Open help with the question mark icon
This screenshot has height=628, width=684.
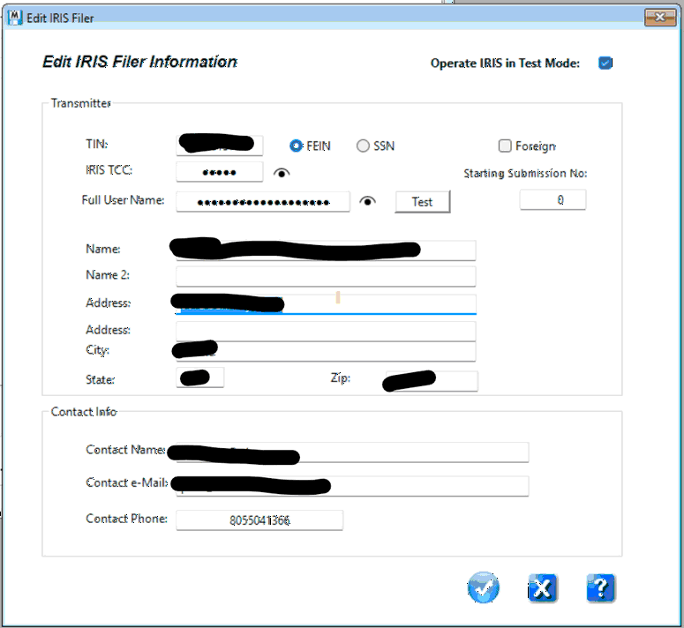pyautogui.click(x=600, y=587)
